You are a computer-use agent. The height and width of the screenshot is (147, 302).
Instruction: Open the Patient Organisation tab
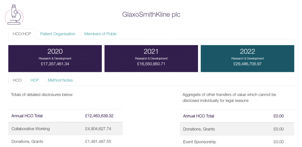58,34
